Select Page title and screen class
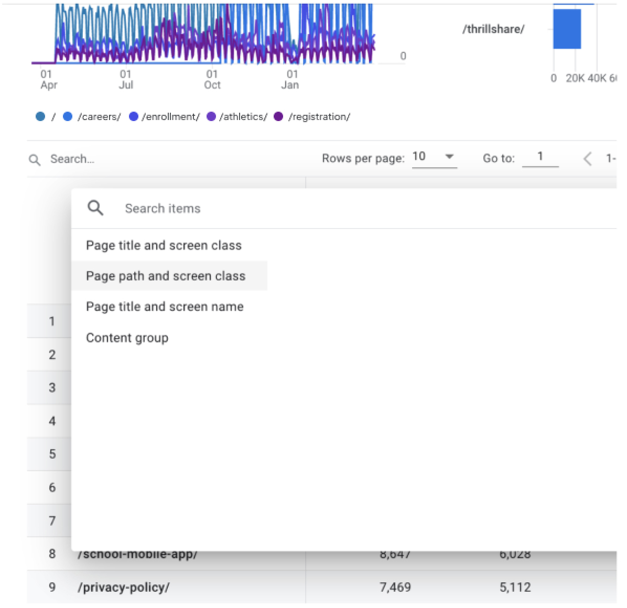 [164, 245]
